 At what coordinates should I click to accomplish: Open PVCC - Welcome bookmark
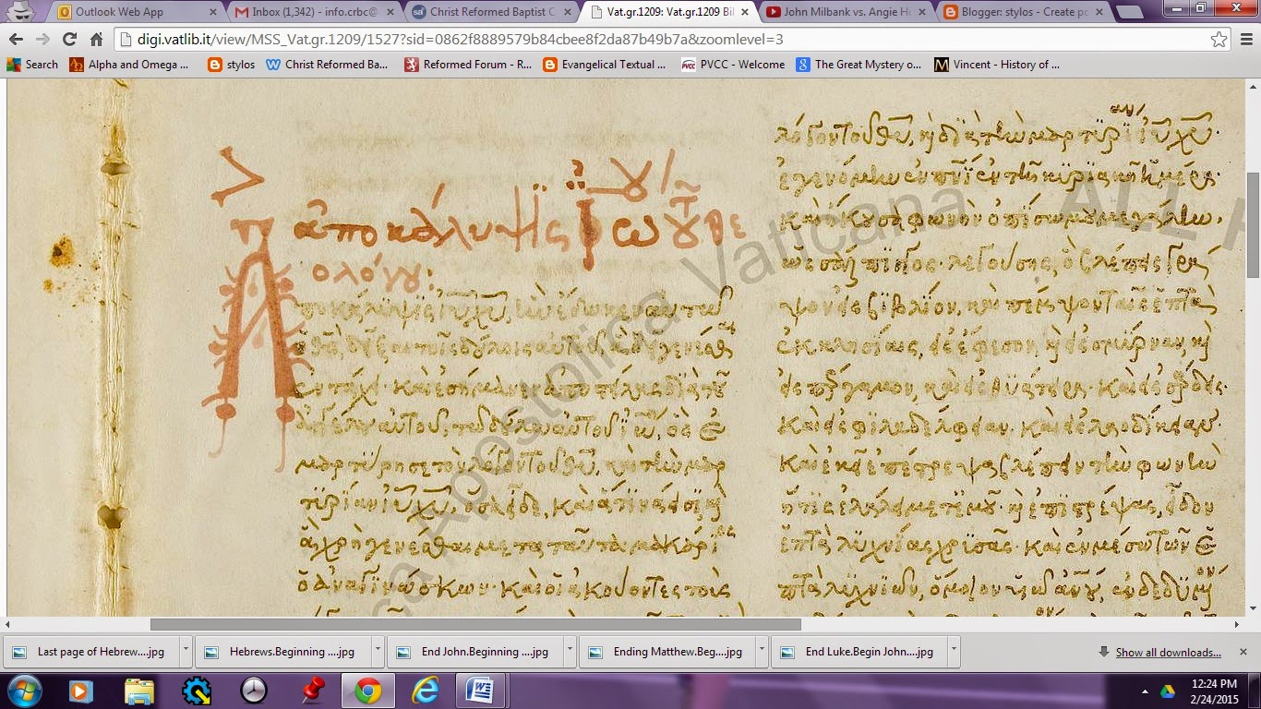coord(732,65)
